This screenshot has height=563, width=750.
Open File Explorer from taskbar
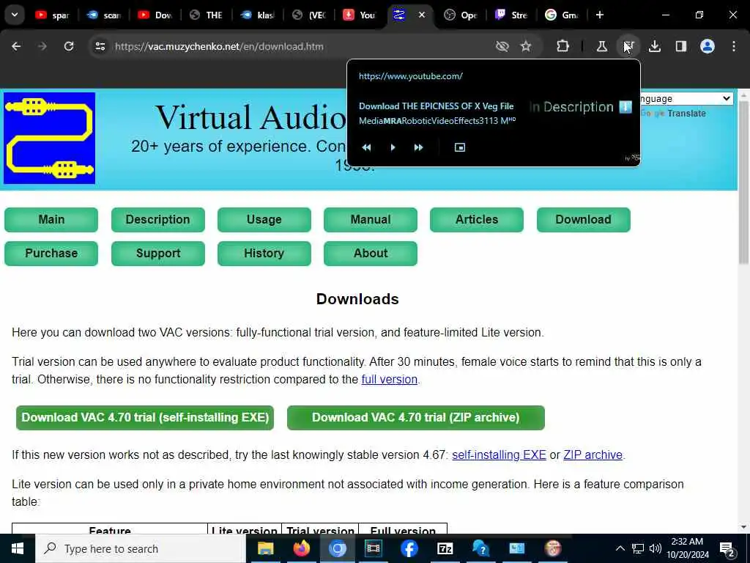(265, 548)
